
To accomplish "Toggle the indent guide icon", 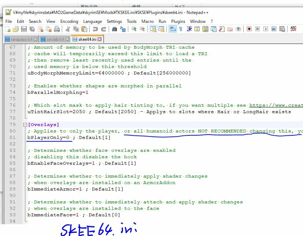I will point(189,29).
